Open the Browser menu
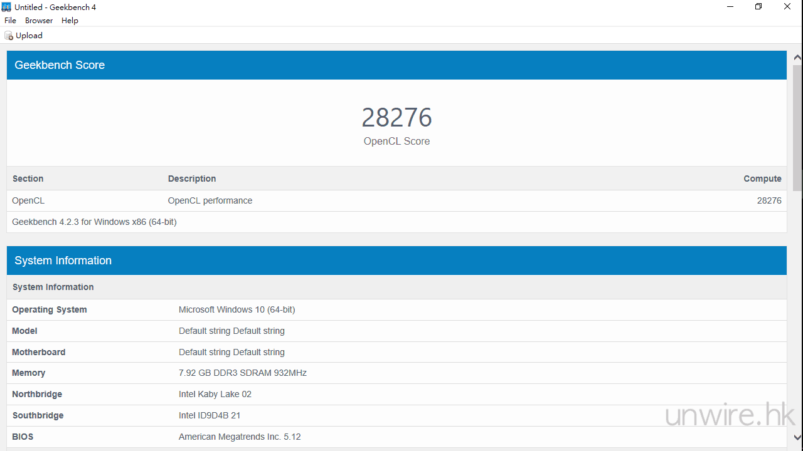 tap(39, 21)
